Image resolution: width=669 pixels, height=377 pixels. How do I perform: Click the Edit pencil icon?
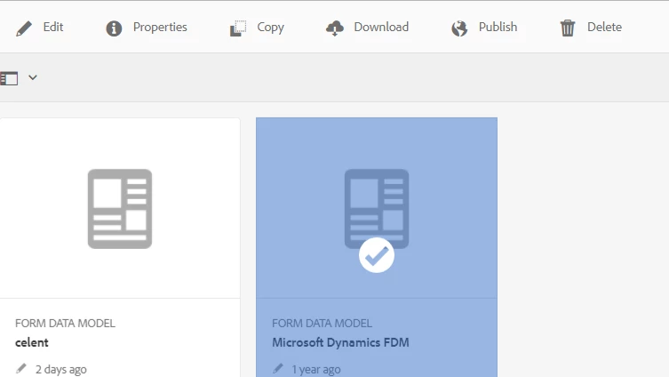[x=24, y=28]
